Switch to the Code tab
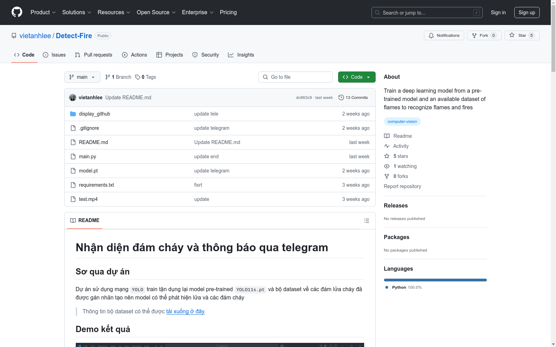Image resolution: width=556 pixels, height=347 pixels. (x=24, y=55)
